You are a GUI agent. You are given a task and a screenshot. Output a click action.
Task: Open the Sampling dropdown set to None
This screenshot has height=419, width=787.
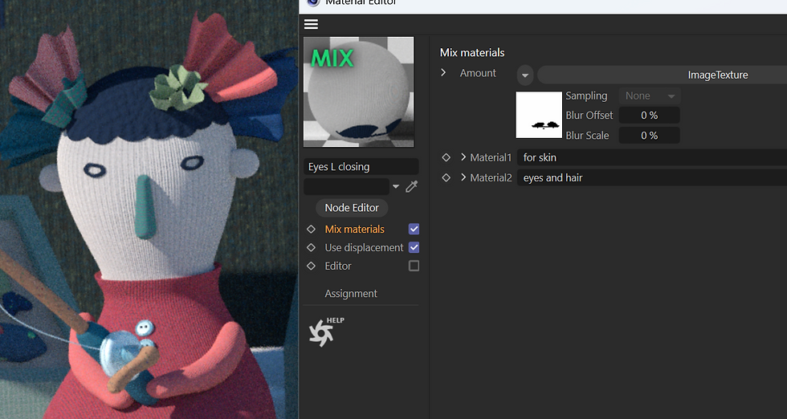pos(650,96)
